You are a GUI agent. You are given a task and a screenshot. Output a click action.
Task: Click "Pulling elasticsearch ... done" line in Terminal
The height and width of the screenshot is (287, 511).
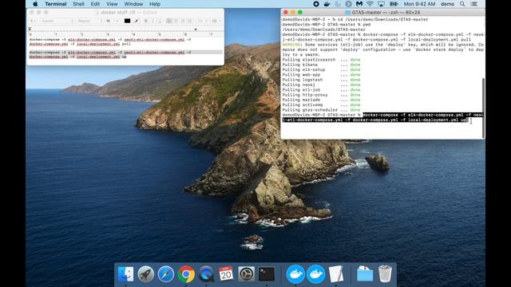[x=321, y=60]
